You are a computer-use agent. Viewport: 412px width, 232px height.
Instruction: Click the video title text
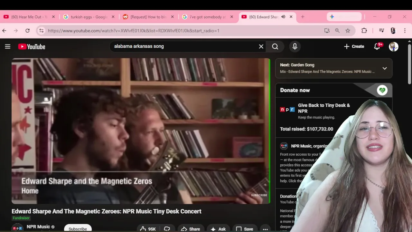coord(107,211)
